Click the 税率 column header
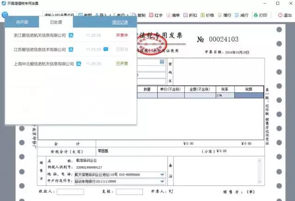The width and height of the screenshot is (295, 201). (x=225, y=89)
